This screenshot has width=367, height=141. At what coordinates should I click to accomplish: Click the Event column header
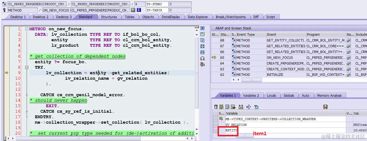[286, 34]
